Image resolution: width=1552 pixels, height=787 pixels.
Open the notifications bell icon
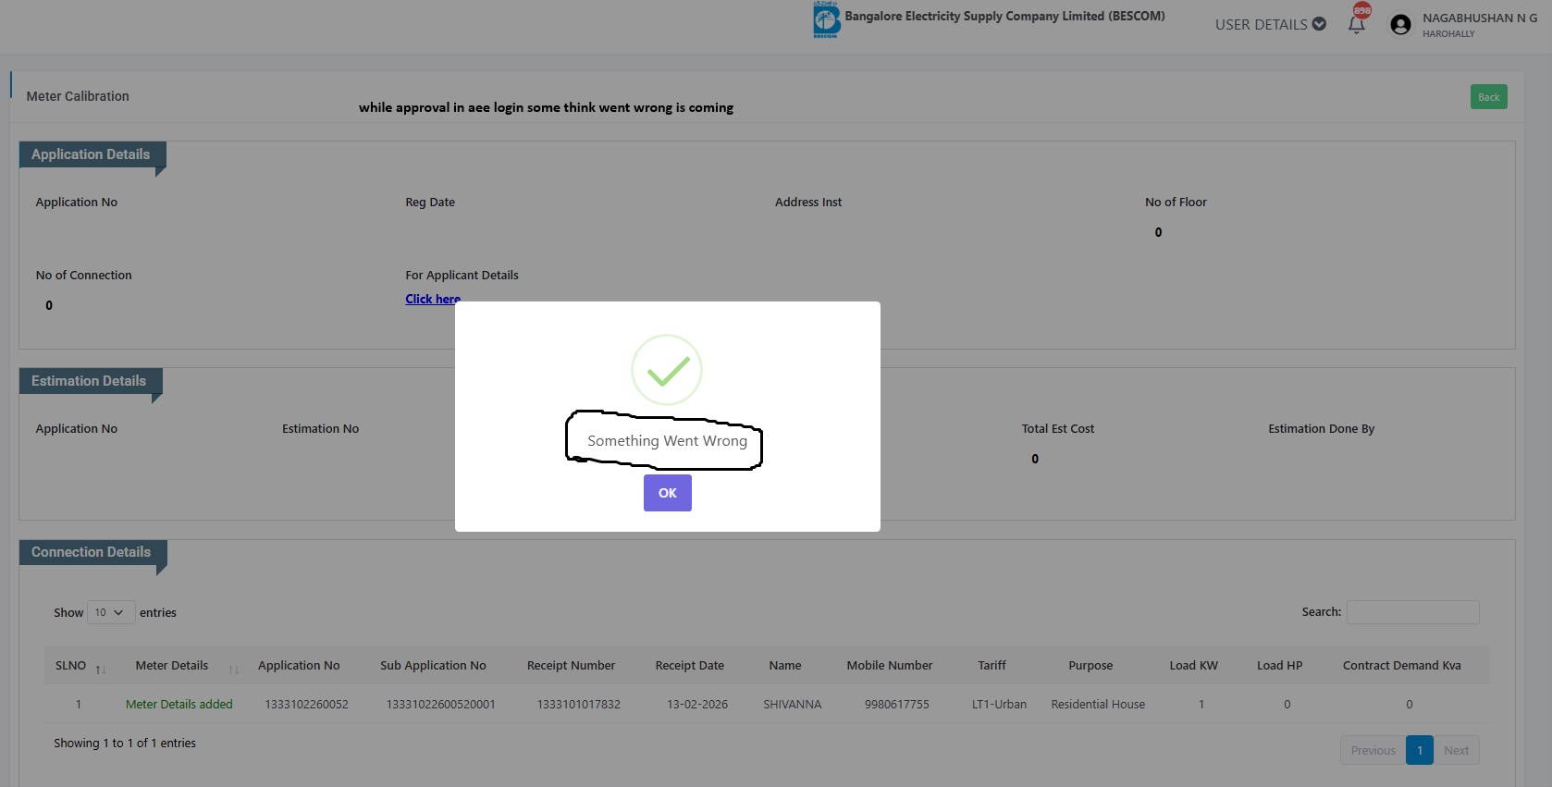pyautogui.click(x=1357, y=24)
